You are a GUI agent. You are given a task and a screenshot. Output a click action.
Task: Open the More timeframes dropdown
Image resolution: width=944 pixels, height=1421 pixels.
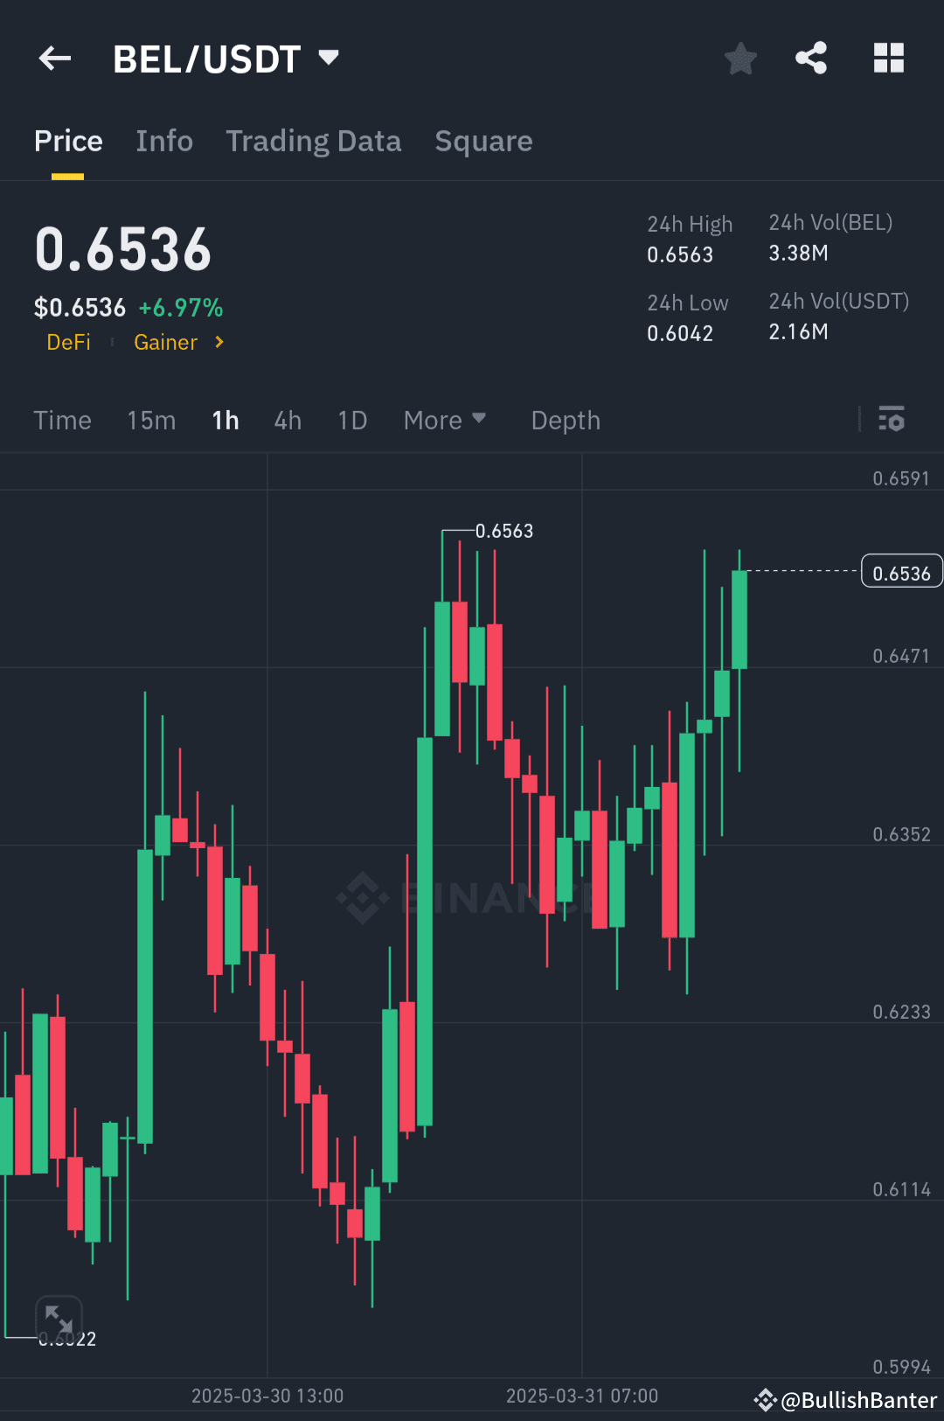[445, 420]
